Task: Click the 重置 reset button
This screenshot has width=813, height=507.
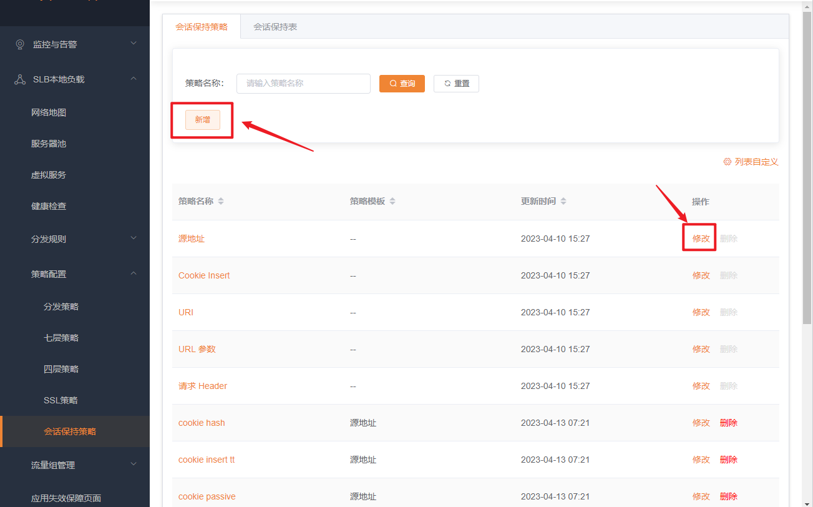Action: (456, 84)
